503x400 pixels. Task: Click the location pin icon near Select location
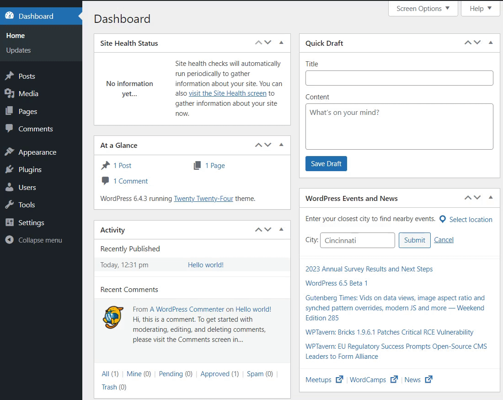[x=442, y=219]
